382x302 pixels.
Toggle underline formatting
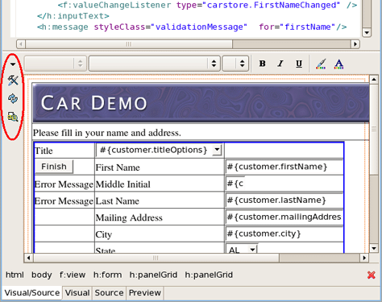click(x=299, y=64)
